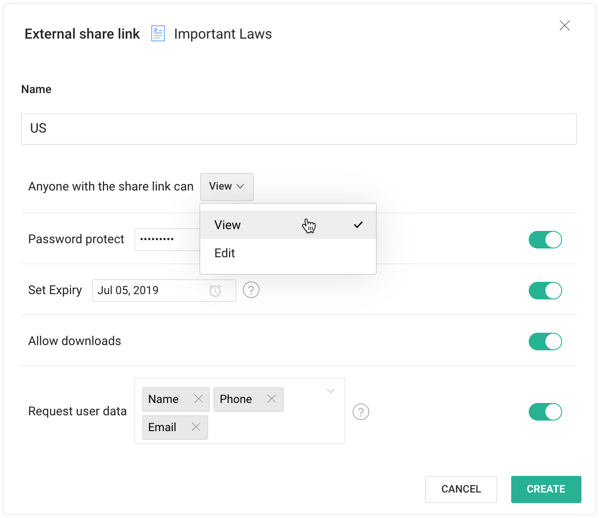Collapse the View permission dropdown chevron

point(241,187)
